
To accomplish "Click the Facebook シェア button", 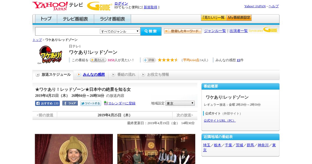I will pos(70,103).
